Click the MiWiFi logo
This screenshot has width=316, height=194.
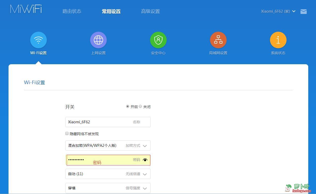(x=25, y=9)
